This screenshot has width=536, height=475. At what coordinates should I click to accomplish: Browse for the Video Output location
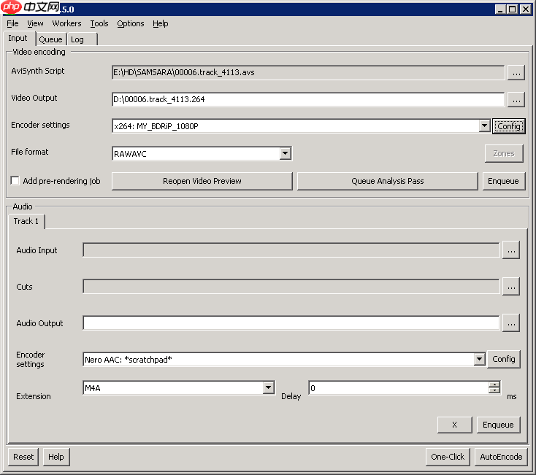click(516, 99)
